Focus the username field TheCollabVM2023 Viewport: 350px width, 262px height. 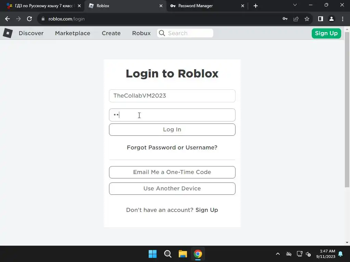172,96
